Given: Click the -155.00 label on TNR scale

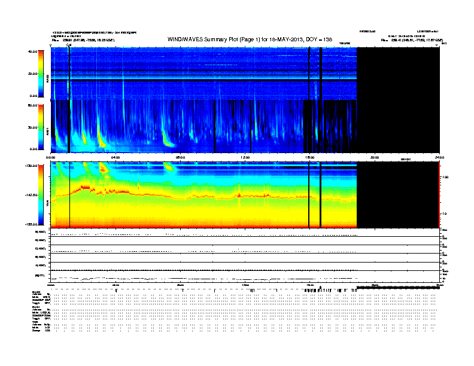Looking at the screenshot, I should point(31,224).
